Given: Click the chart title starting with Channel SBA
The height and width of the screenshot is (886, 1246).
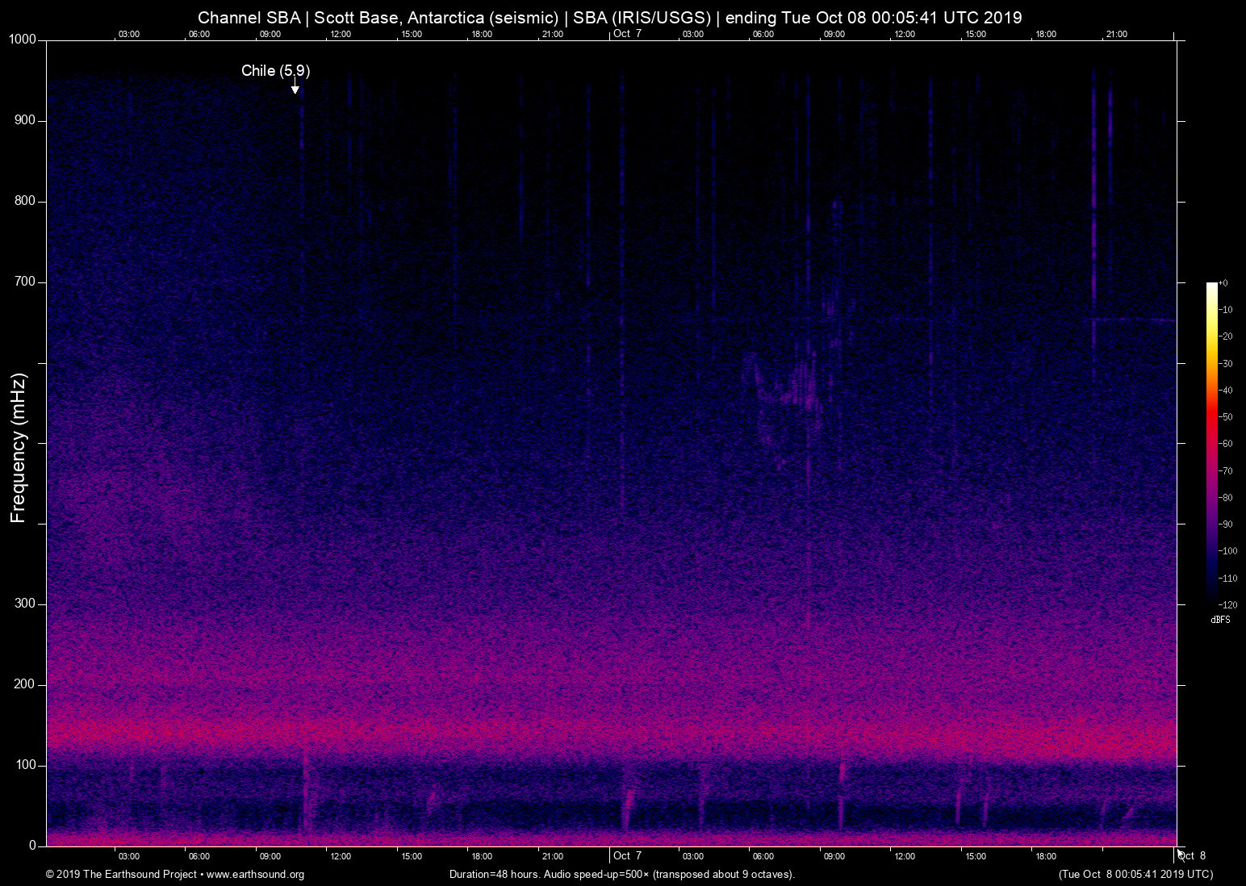Looking at the screenshot, I should coord(609,18).
